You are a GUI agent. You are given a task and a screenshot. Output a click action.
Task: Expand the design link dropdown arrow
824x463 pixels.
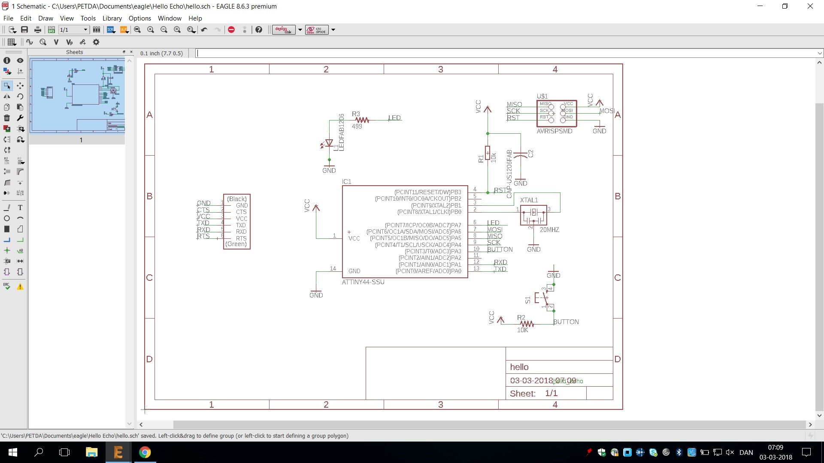300,30
